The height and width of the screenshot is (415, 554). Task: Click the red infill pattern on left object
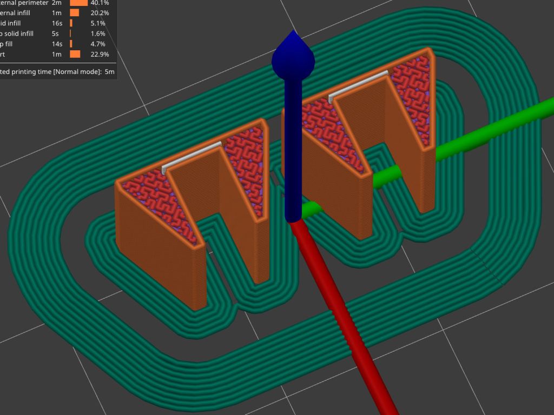[x=157, y=200]
